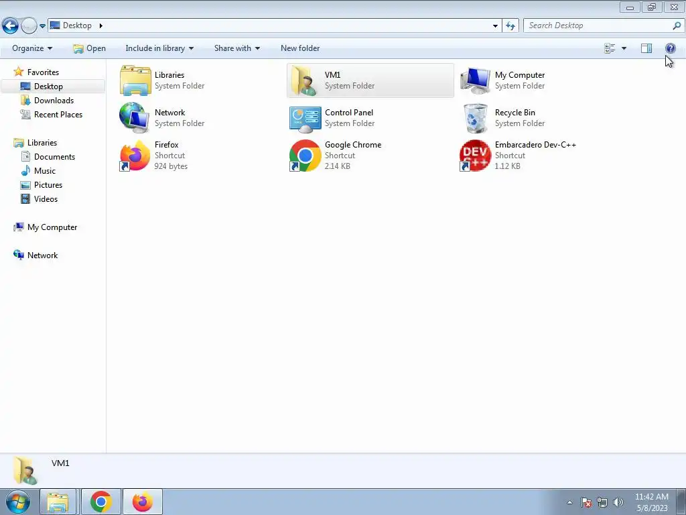686x515 pixels.
Task: Open the Organize dropdown menu
Action: [32, 48]
